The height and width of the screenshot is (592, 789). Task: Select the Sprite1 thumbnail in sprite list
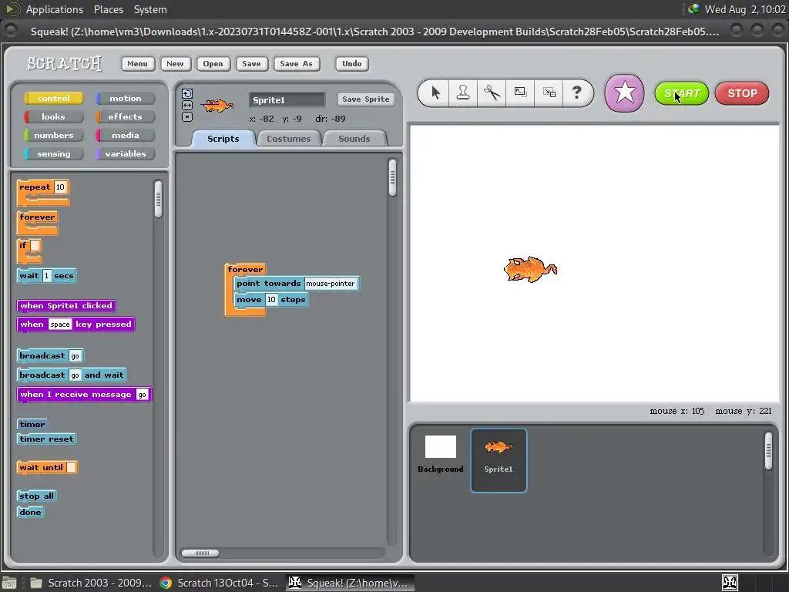(499, 460)
